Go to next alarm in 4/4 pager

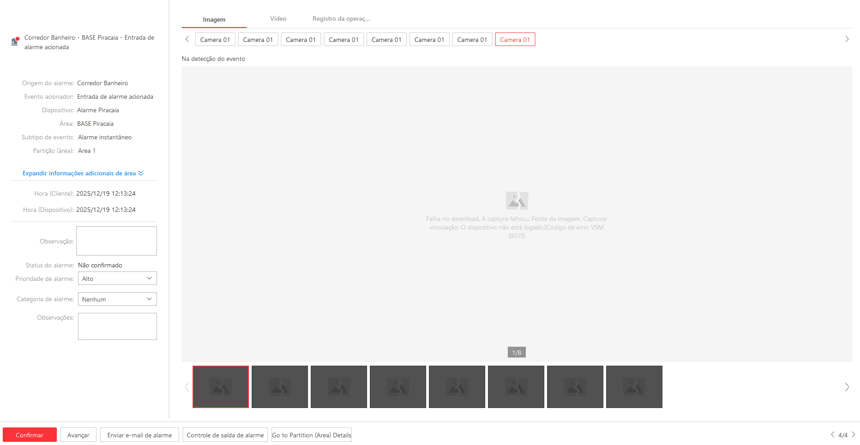(x=853, y=435)
